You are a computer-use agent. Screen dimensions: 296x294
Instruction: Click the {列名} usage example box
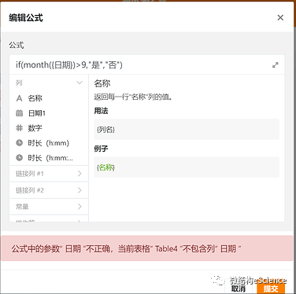[x=187, y=129]
